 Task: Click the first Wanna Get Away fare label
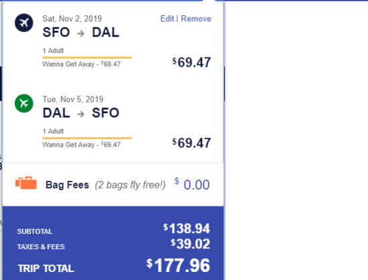click(x=81, y=64)
